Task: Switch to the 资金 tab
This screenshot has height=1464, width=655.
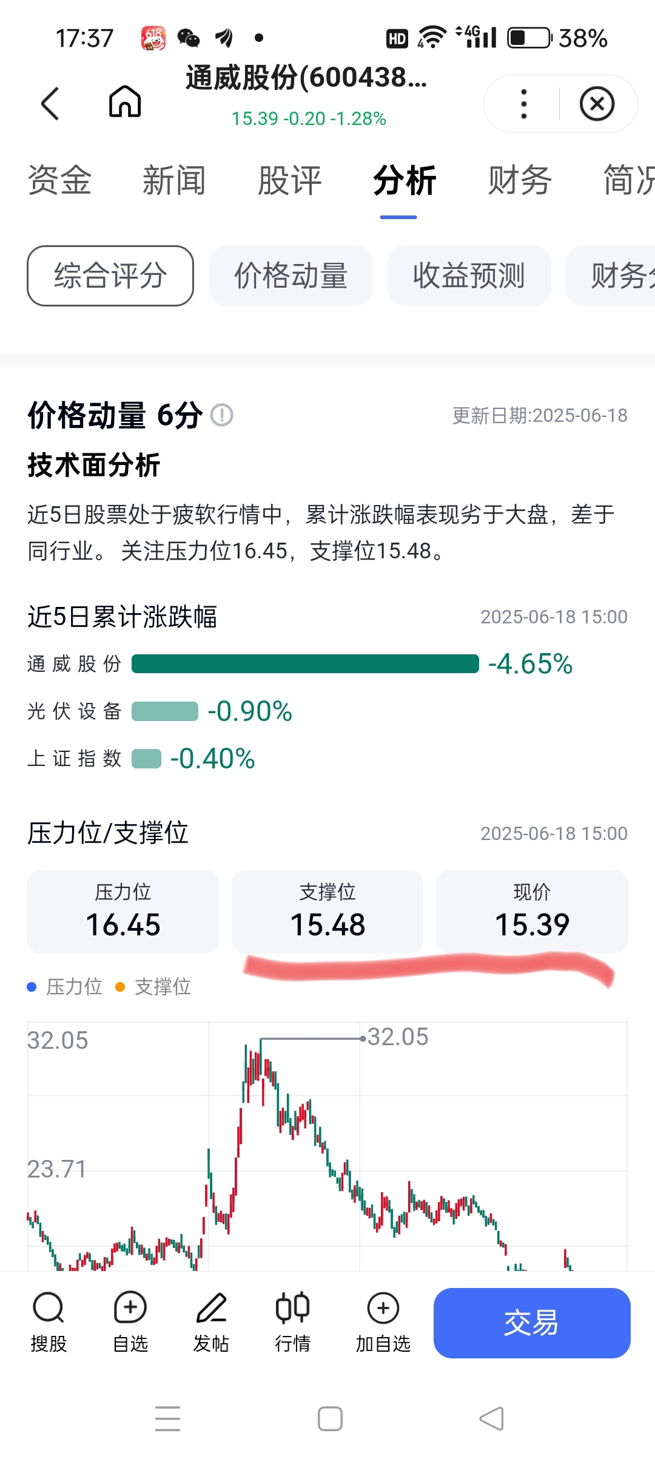Action: [59, 180]
